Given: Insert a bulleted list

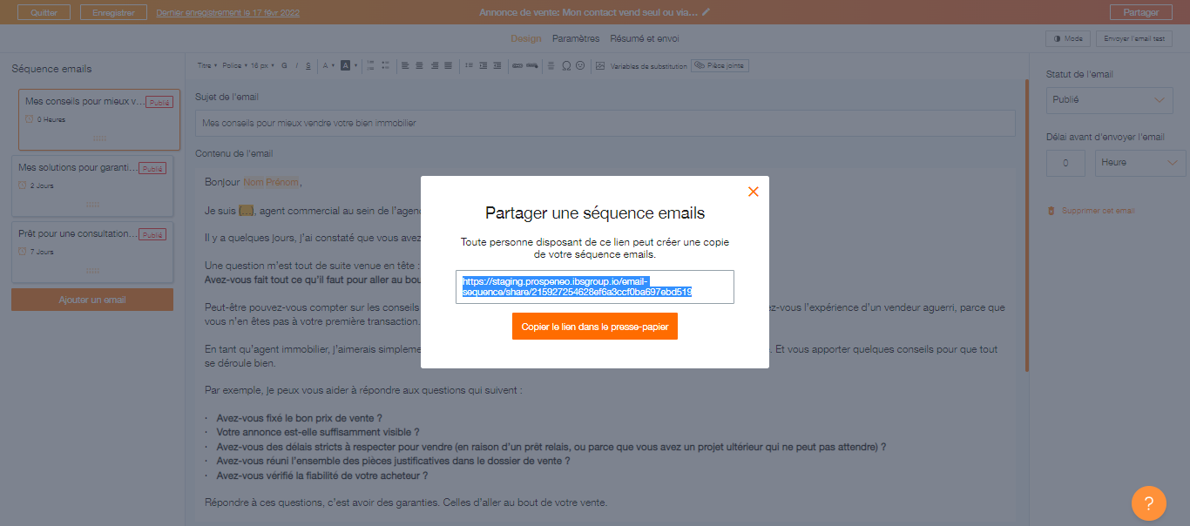Looking at the screenshot, I should [x=384, y=65].
